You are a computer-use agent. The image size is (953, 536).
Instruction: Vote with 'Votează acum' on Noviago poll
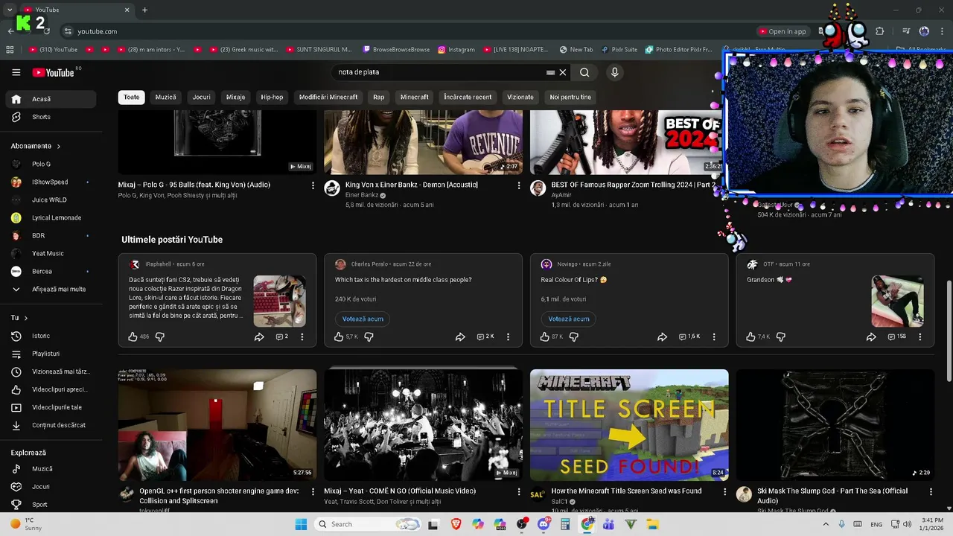click(x=569, y=319)
